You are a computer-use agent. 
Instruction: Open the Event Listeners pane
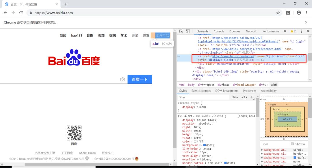pos(201,91)
